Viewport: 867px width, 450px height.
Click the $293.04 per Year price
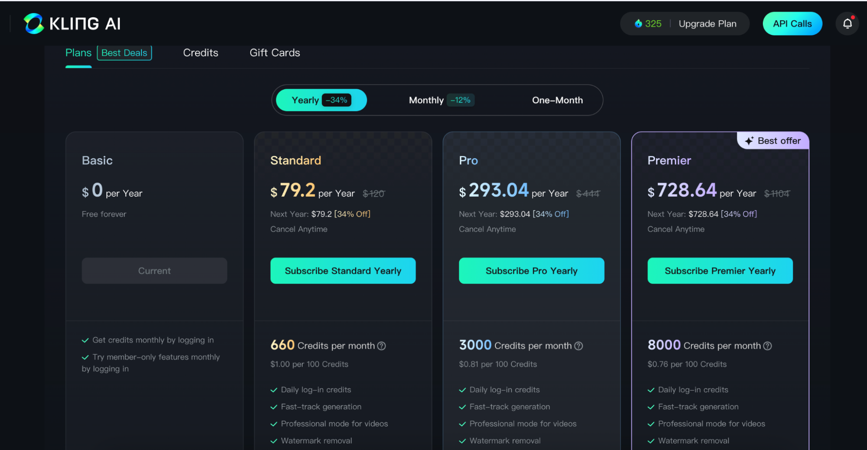tap(514, 191)
